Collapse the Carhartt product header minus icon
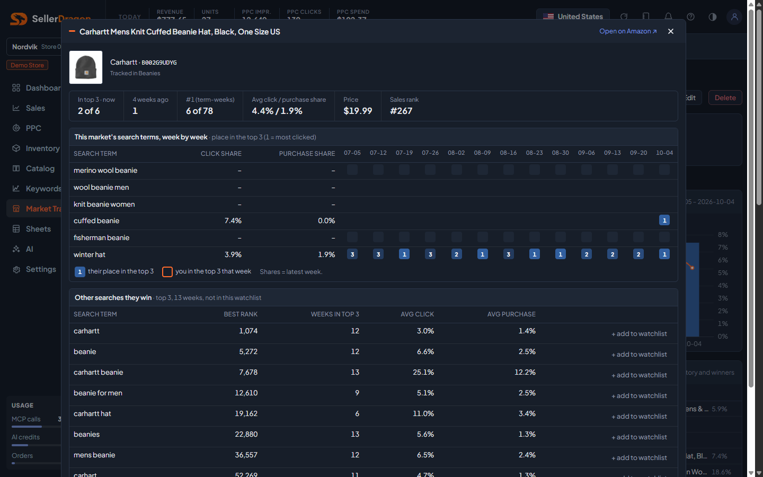 pyautogui.click(x=72, y=31)
